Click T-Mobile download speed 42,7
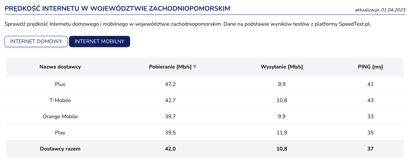The width and height of the screenshot is (412, 164). [x=170, y=101]
